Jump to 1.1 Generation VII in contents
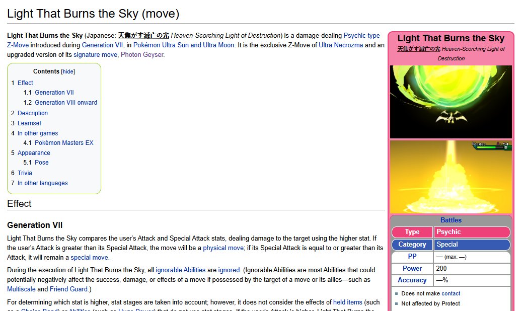Image resolution: width=523 pixels, height=311 pixels. 54,92
